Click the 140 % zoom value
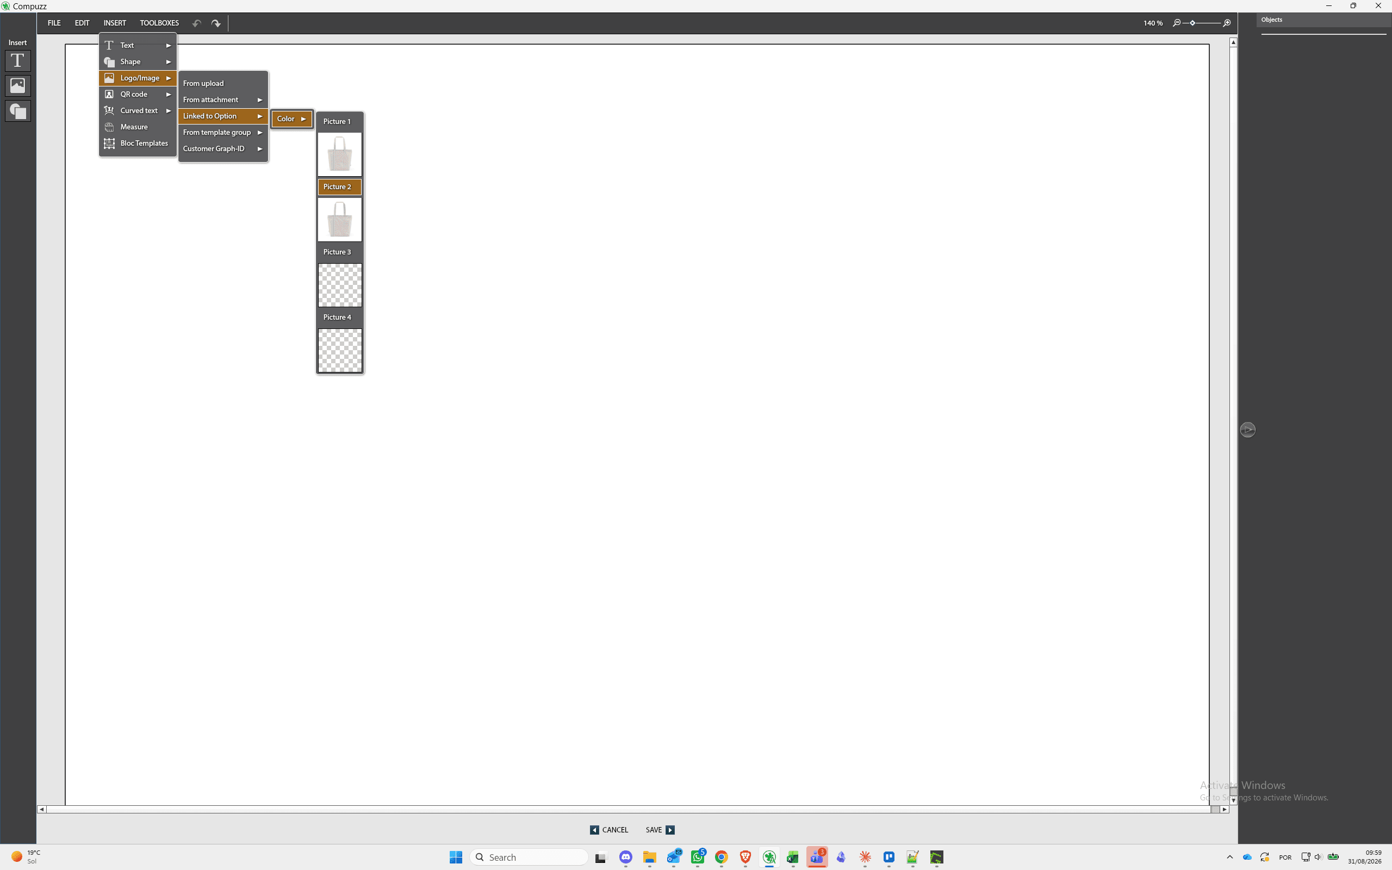This screenshot has width=1392, height=870. 1153,23
